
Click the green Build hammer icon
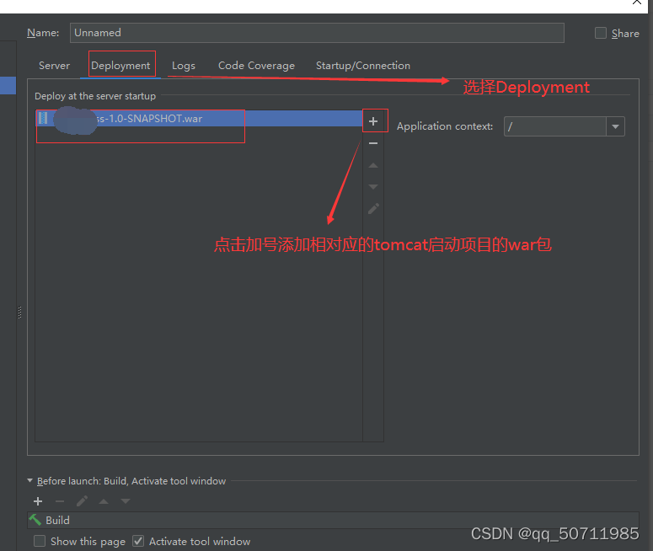coord(35,520)
